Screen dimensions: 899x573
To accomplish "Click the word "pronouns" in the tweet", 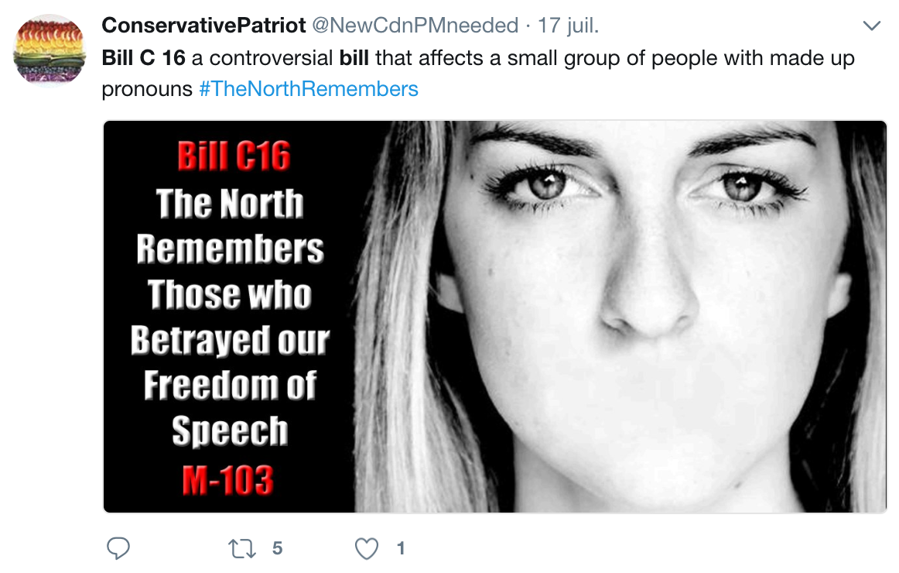I will [147, 90].
